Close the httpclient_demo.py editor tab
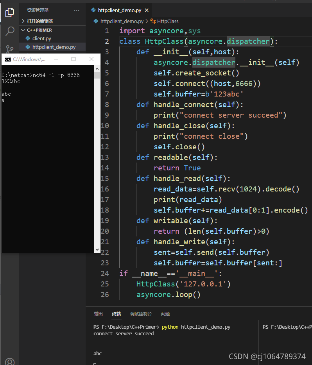312x365 pixels. tap(147, 10)
